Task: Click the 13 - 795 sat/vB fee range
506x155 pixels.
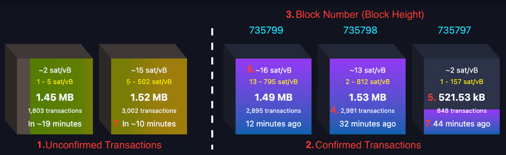Action: [274, 82]
